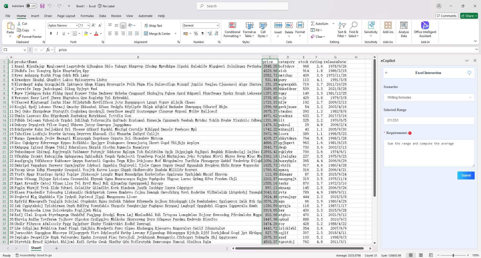Switch to the Page Layout tab

[x=66, y=16]
